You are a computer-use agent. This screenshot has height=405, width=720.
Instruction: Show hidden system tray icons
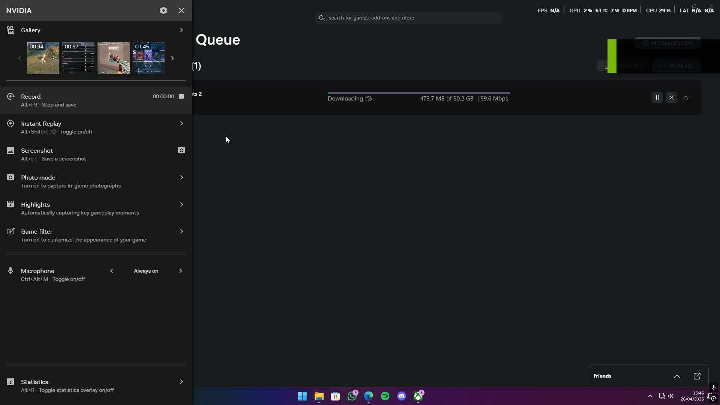650,396
